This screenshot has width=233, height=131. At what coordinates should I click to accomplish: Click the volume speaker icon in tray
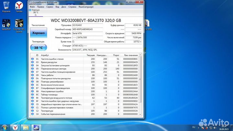point(215,128)
